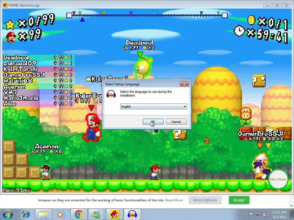Click the Audacity headphones icon in dialog
Image resolution: width=294 pixels, height=220 pixels.
click(111, 94)
